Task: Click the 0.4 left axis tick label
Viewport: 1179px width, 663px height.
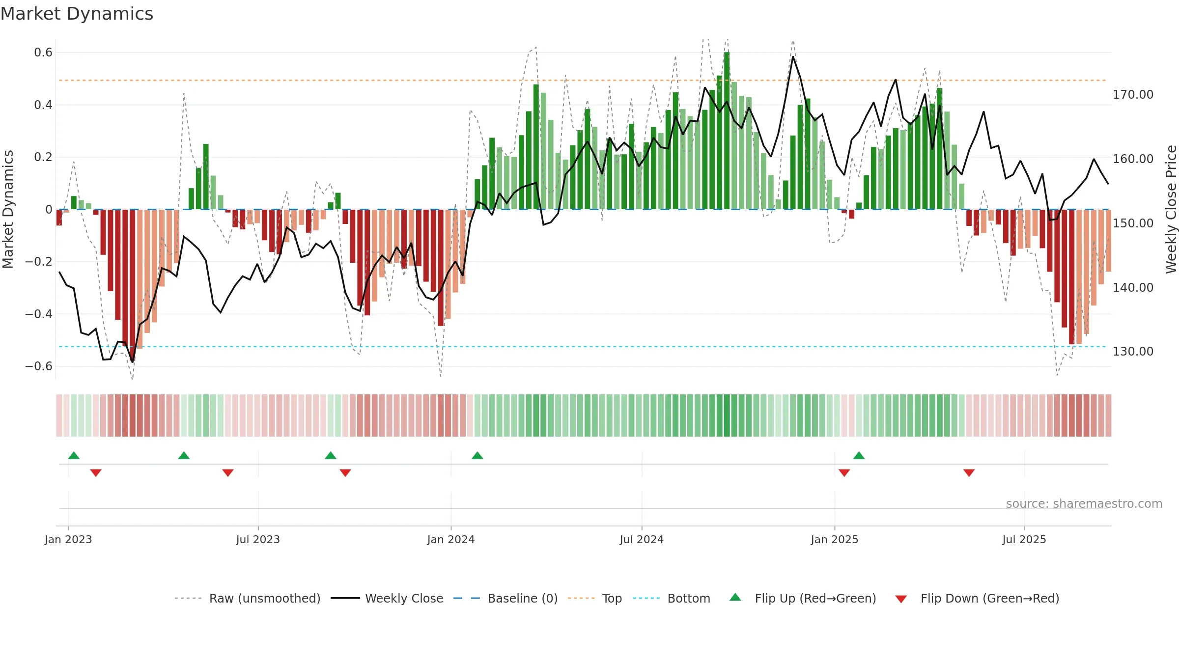Action: tap(43, 105)
